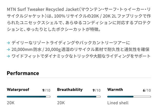This screenshot has height=111, width=154.
Task: Click the 20K value under Breathability
Action: (61, 103)
